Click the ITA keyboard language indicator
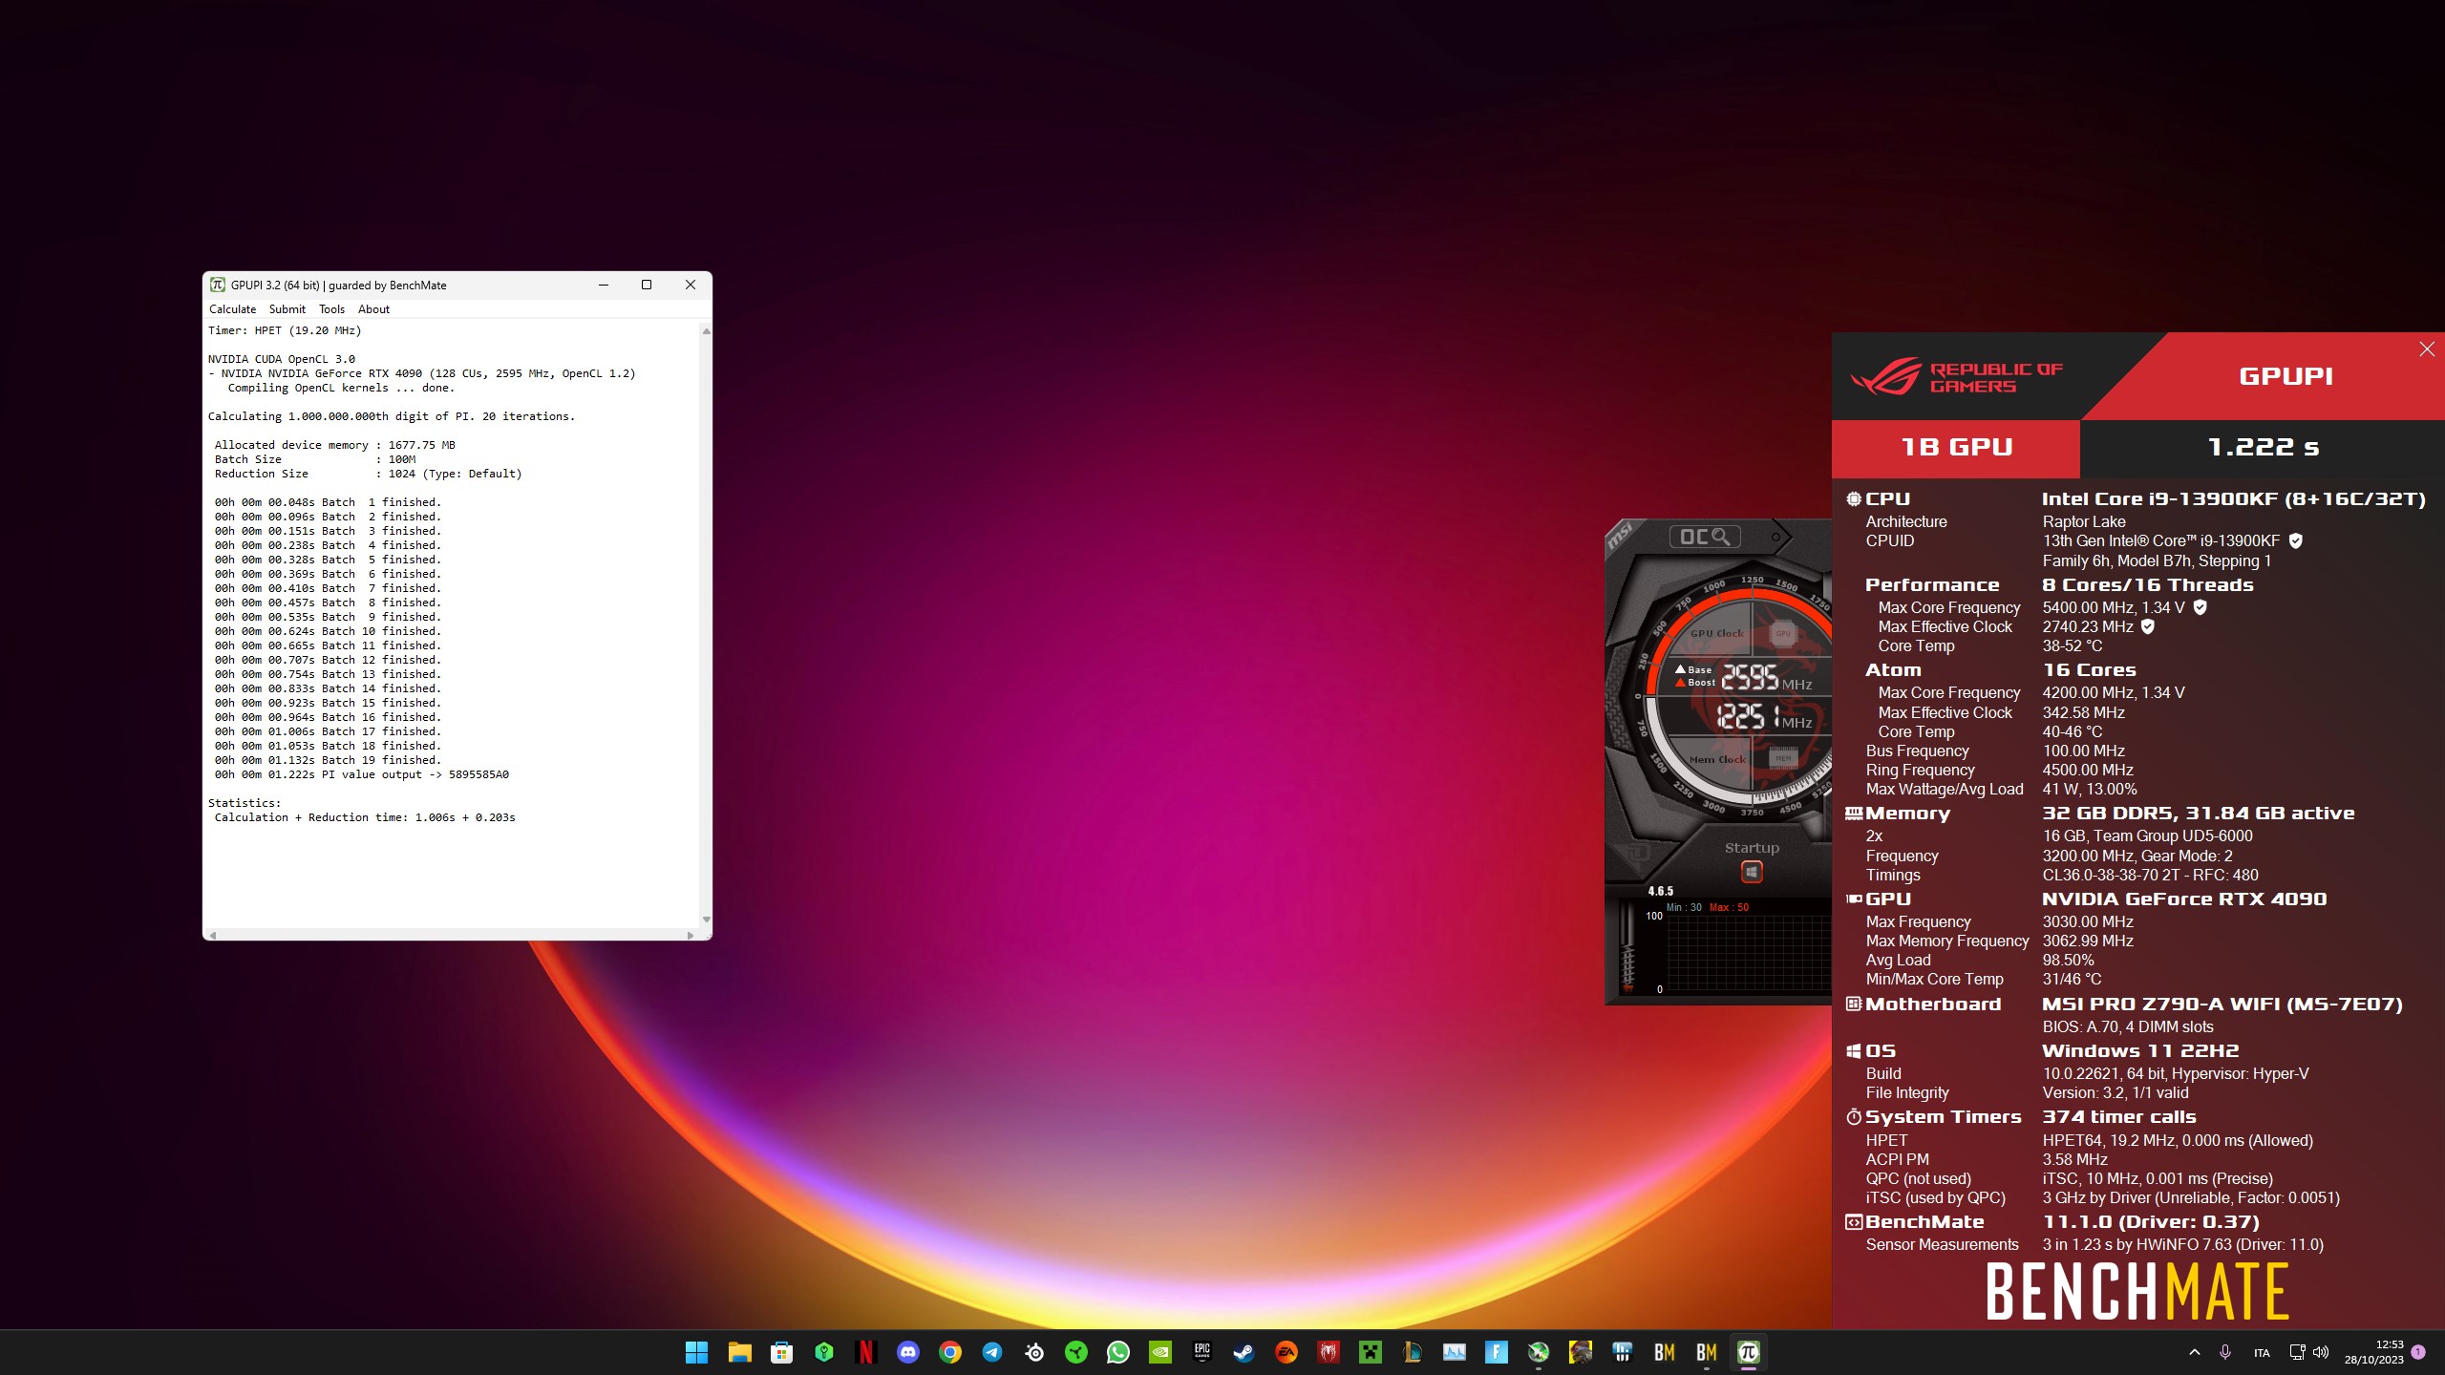Viewport: 2445px width, 1375px height. 2262,1352
